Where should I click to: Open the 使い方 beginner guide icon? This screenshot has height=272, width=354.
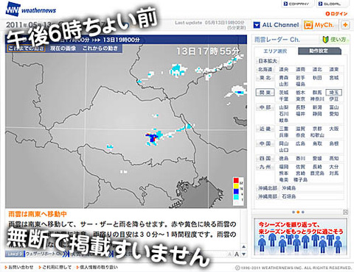coord(335,40)
